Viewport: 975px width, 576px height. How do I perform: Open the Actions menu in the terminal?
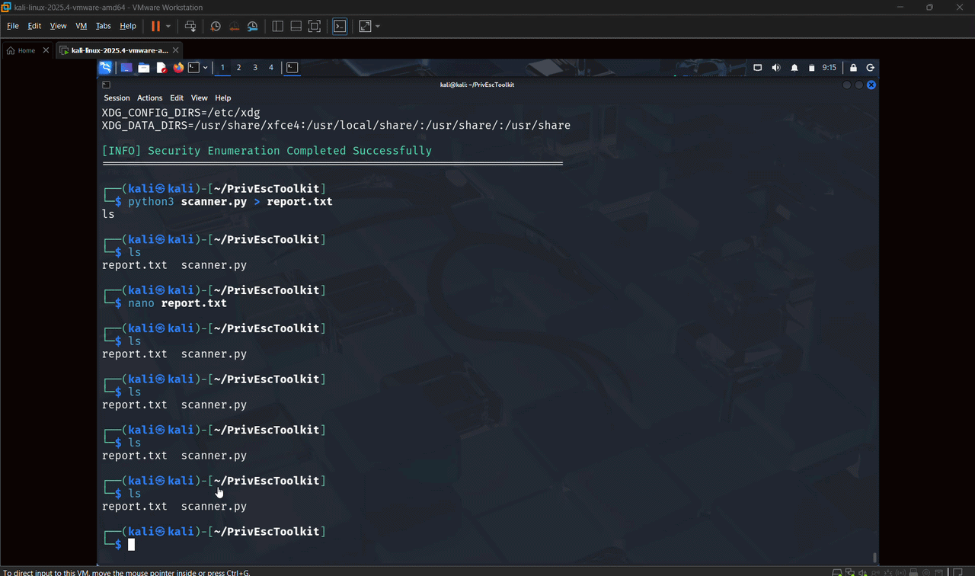[x=149, y=98]
